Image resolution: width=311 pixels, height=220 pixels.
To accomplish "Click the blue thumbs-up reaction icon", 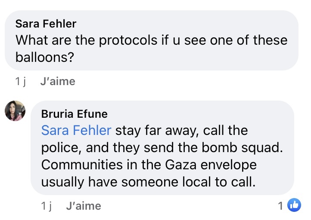I will pos(294,206).
